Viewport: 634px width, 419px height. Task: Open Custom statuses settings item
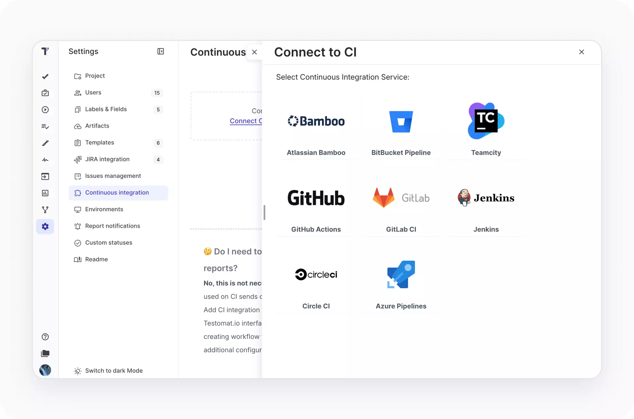pyautogui.click(x=118, y=243)
